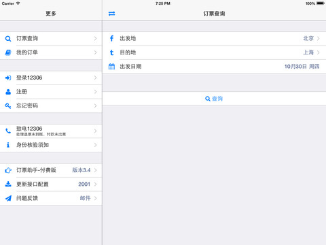Image resolution: width=326 pixels, height=245 pixels.
Task: Click the key icon for 忘记密码
Action: (x=8, y=106)
